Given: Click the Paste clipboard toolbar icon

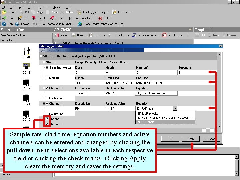Looking at the screenshot, I should (48, 12).
